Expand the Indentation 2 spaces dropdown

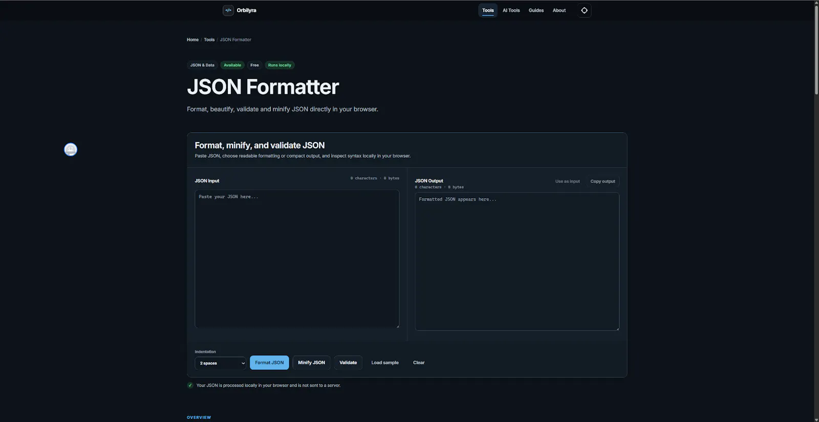click(220, 363)
